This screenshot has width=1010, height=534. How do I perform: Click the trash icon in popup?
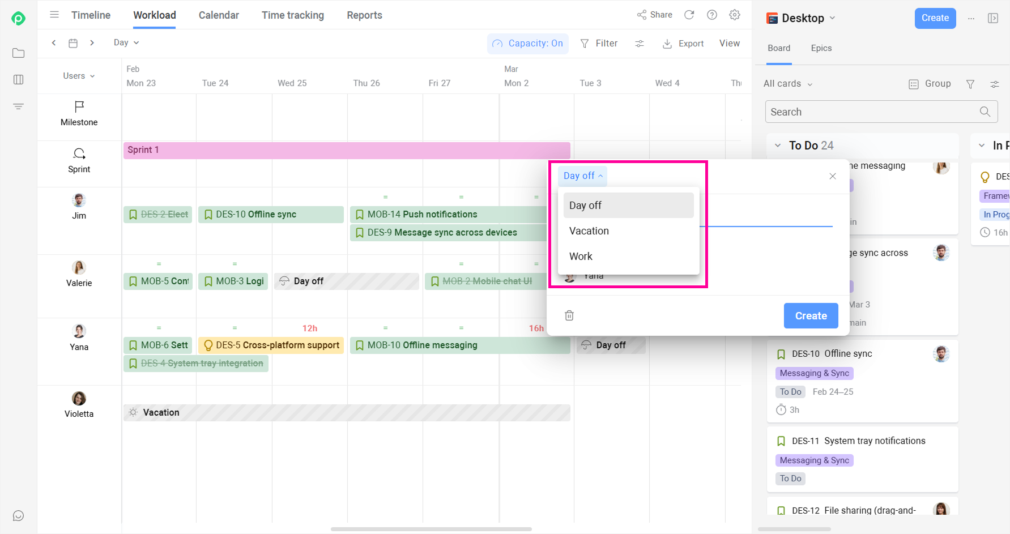pyautogui.click(x=569, y=315)
